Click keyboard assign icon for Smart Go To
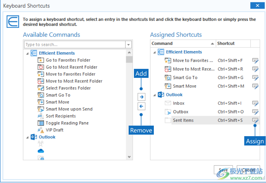 (255, 78)
